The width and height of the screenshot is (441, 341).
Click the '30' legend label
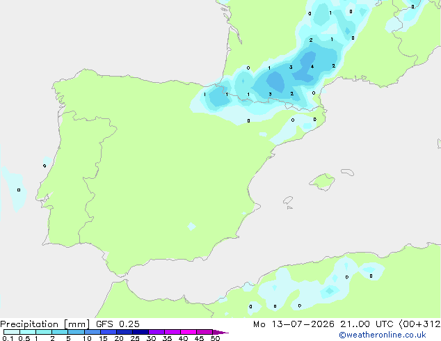point(151,338)
